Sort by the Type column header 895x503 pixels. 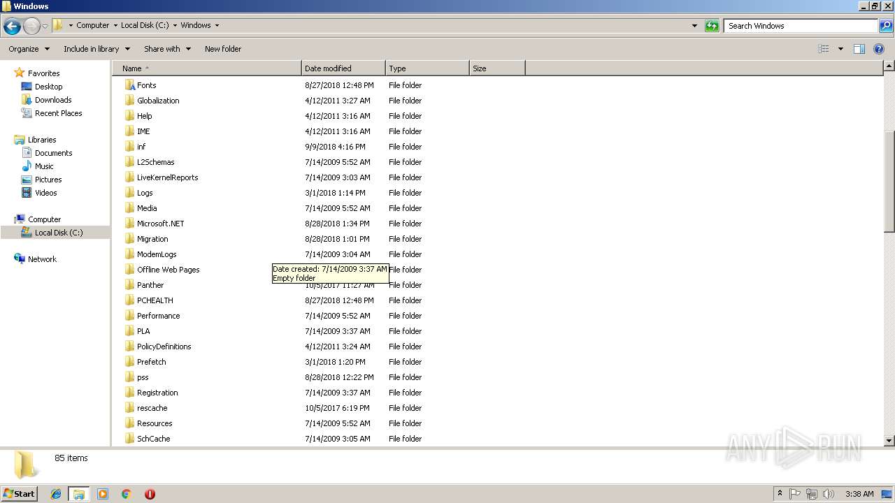tap(427, 68)
